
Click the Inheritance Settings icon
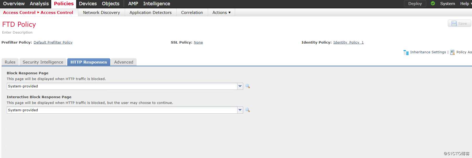[406, 52]
